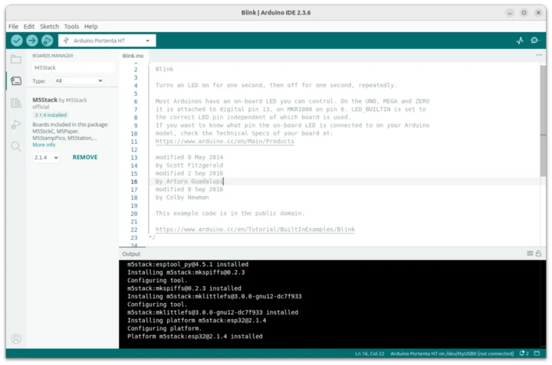This screenshot has width=552, height=365.
Task: Toggle bottom panel icon in status bar
Action: pyautogui.click(x=537, y=354)
